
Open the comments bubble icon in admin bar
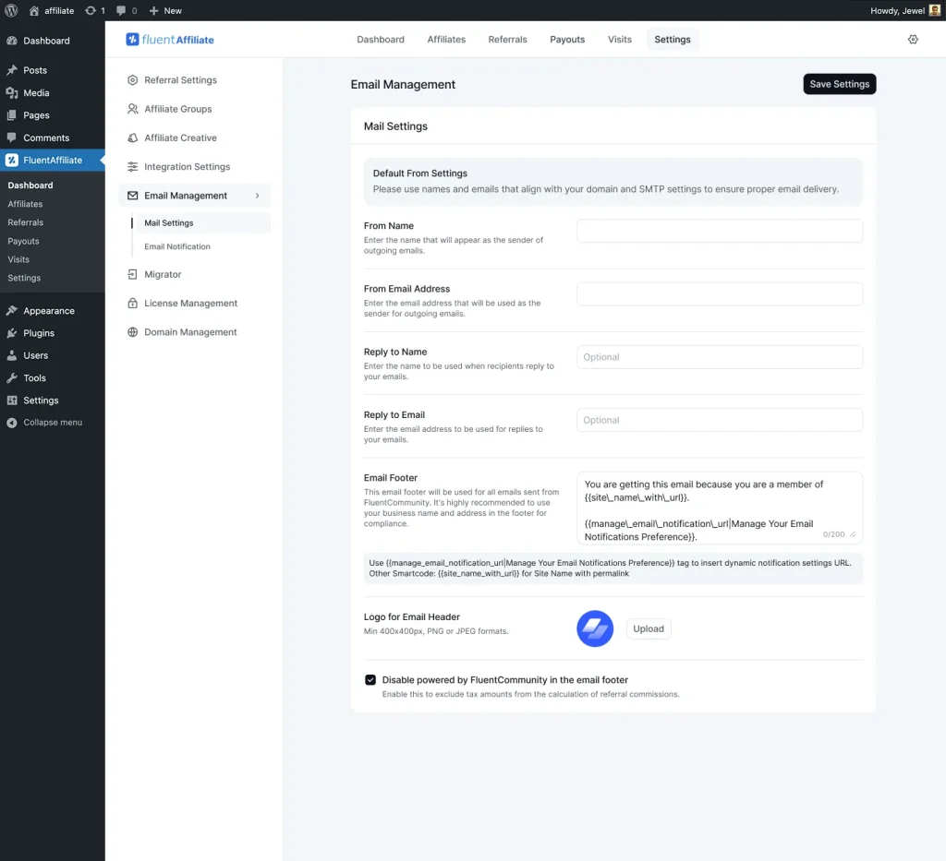tap(121, 10)
